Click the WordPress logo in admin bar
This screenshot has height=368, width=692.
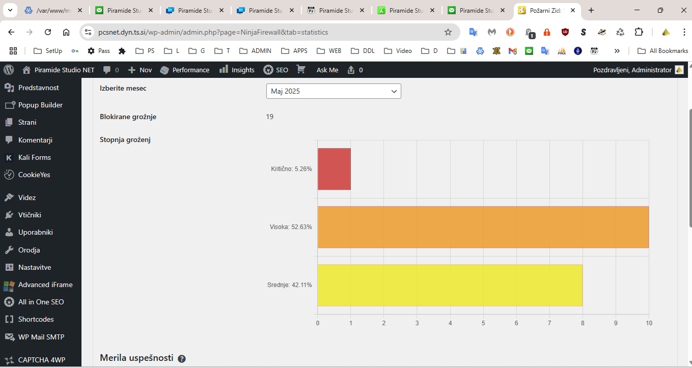pos(9,70)
